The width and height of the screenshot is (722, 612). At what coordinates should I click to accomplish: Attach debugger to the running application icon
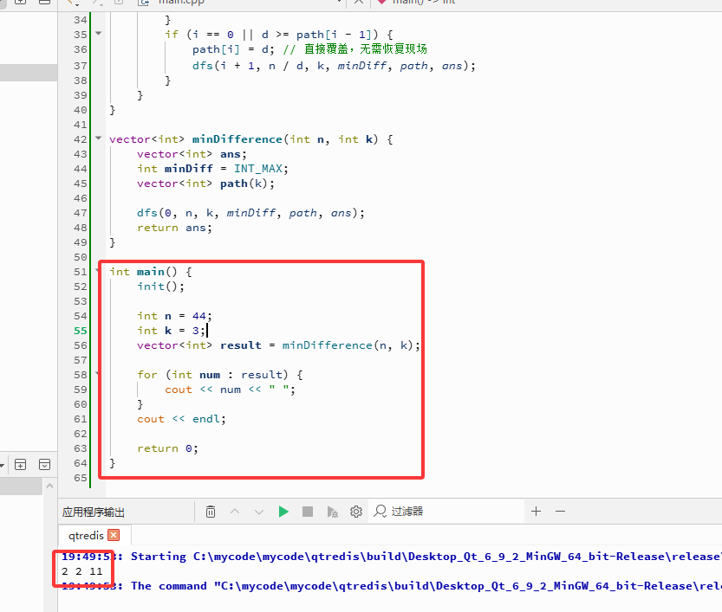(x=332, y=512)
